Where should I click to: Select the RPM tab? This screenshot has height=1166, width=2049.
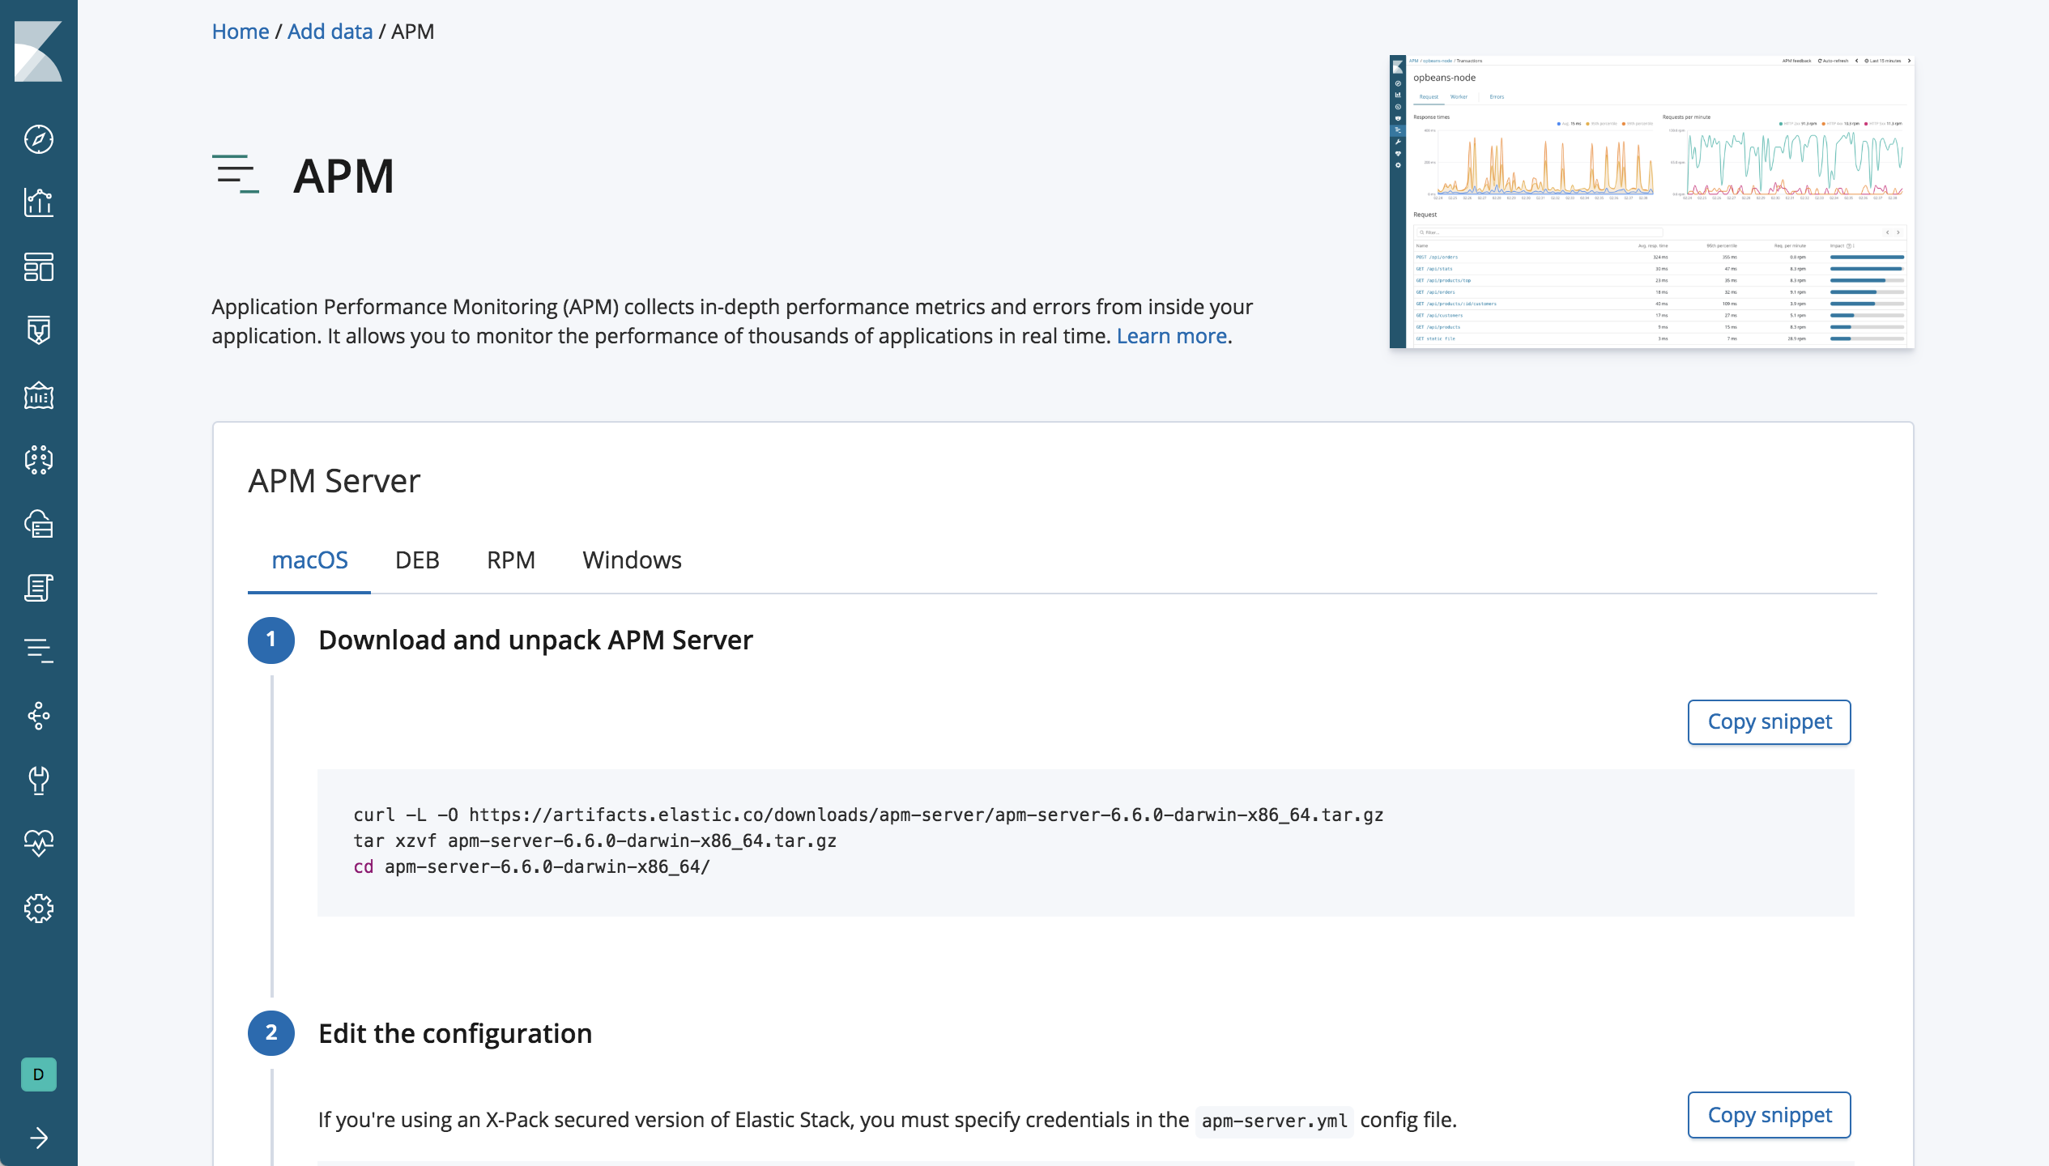coord(511,560)
